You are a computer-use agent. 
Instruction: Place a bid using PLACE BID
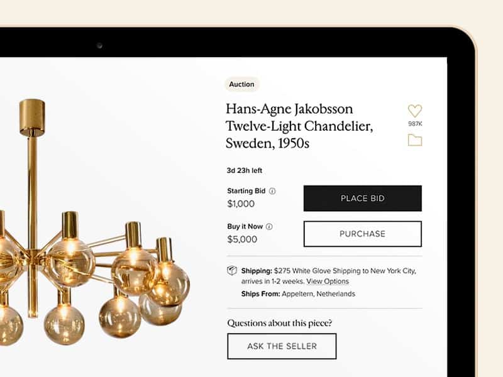click(x=362, y=198)
